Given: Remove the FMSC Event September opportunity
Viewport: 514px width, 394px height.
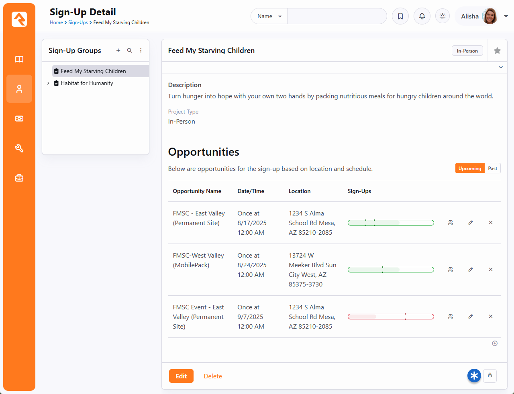Looking at the screenshot, I should coord(491,317).
